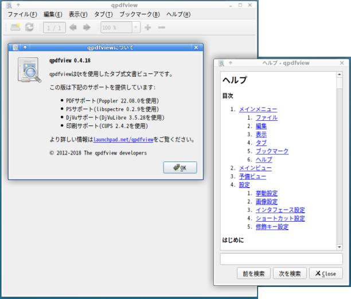The width and height of the screenshot is (351, 299).
Task: Open the ショートカット設定 help link
Action: tap(280, 218)
